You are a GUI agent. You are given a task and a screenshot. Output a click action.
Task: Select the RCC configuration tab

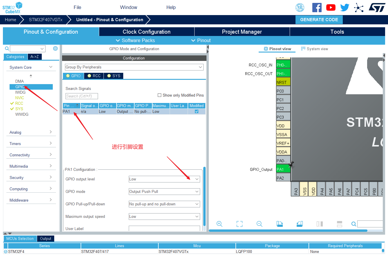[x=94, y=76]
